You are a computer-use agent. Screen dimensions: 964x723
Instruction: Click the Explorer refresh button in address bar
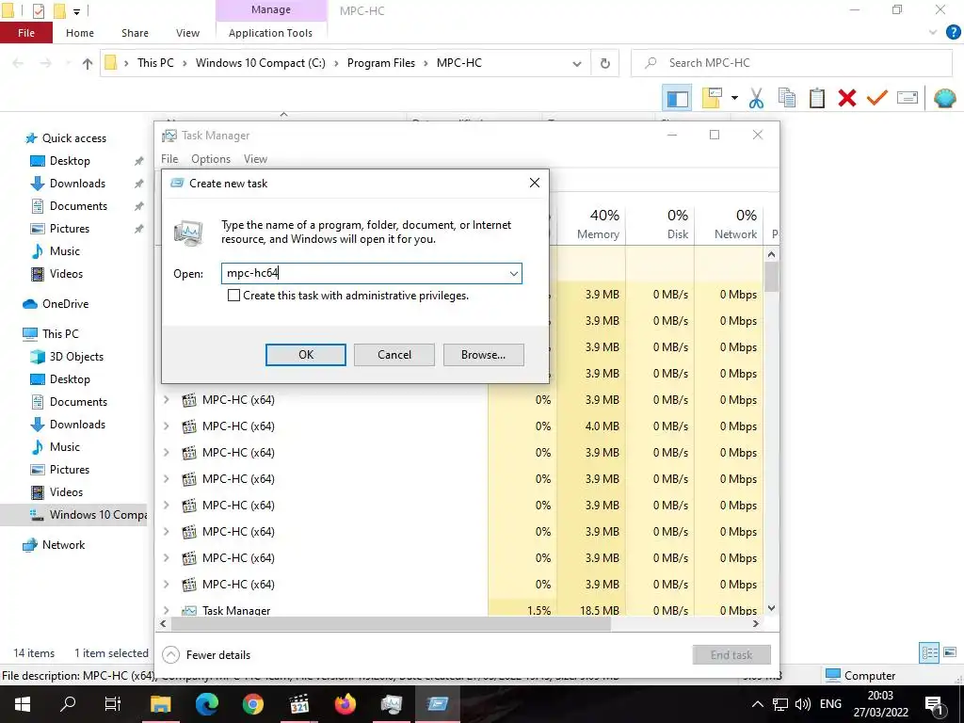[605, 63]
